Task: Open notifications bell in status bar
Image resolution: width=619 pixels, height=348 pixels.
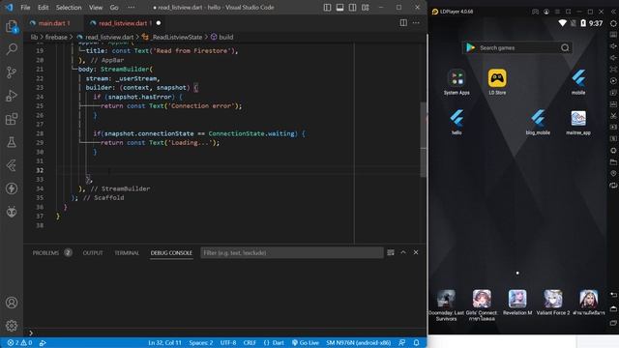Action: [416, 343]
